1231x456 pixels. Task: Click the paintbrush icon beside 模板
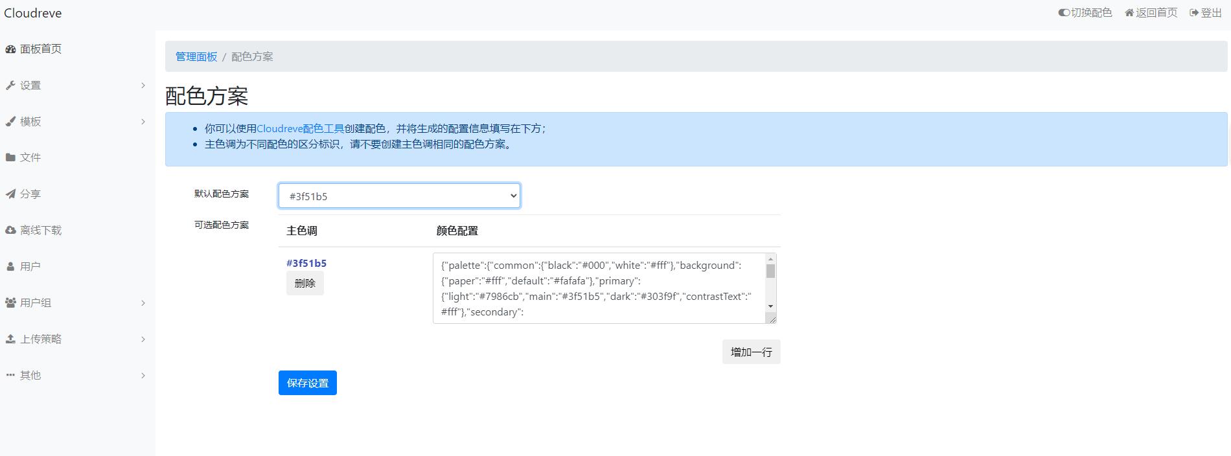(x=10, y=122)
